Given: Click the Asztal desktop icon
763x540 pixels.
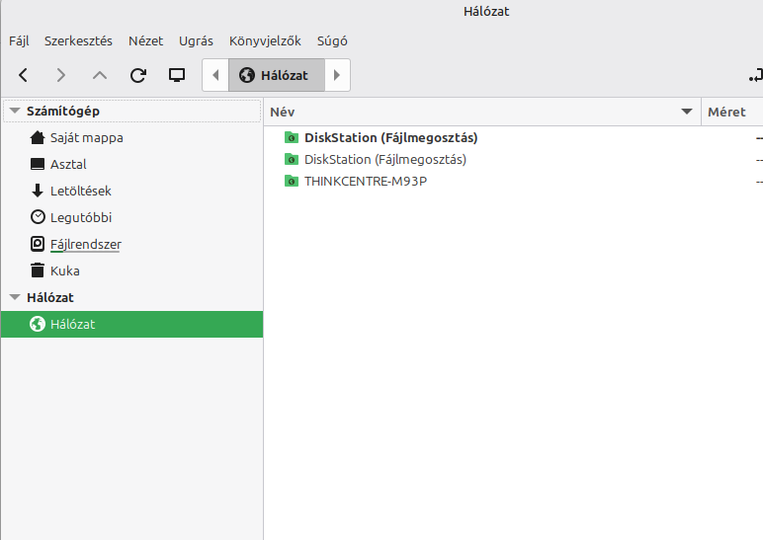Looking at the screenshot, I should pyautogui.click(x=38, y=164).
